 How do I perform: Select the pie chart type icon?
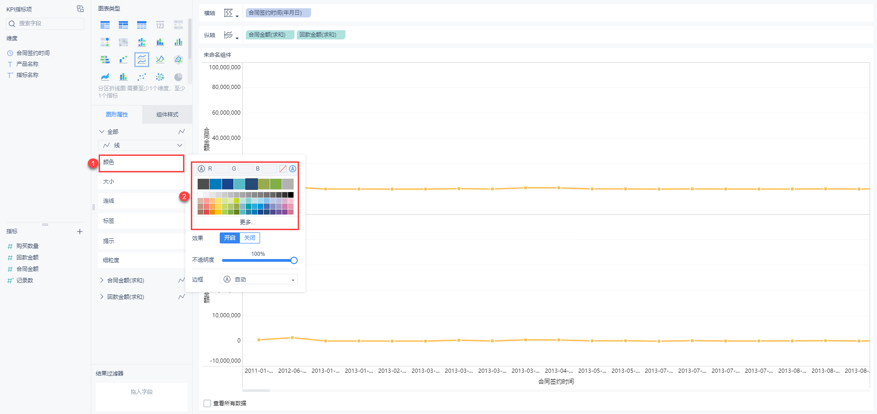click(x=178, y=77)
